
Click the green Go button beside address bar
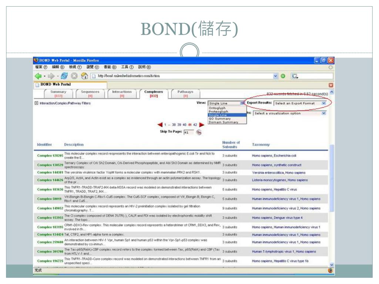coord(283,76)
